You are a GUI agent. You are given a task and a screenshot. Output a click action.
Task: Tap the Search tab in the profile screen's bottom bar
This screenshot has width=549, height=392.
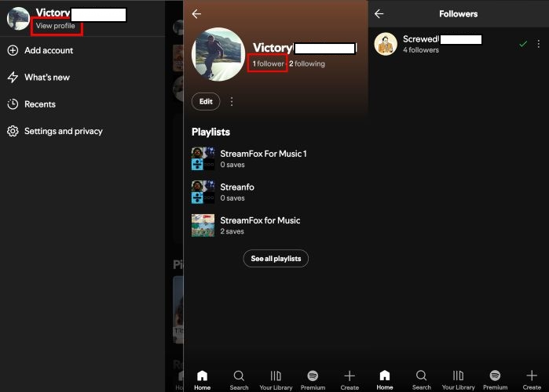[239, 379]
